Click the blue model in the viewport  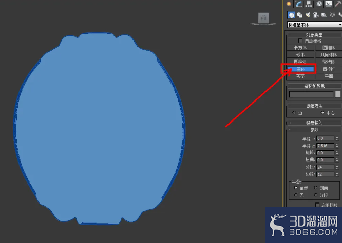[x=99, y=129]
